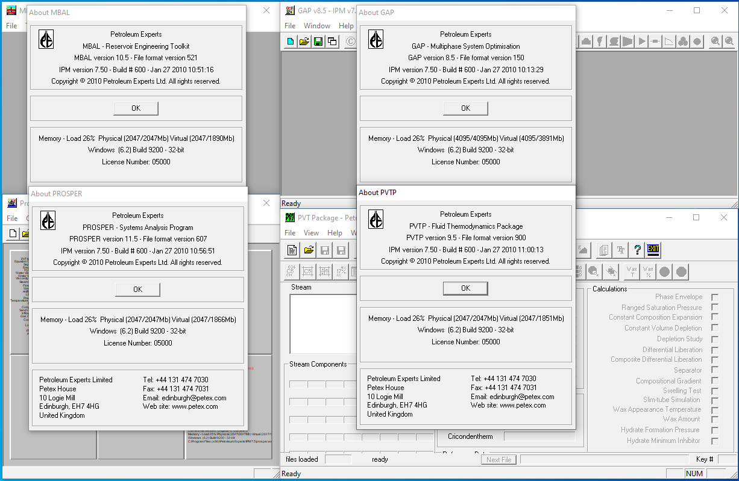The image size is (739, 481).
Task: Click the question mark Help icon in PVT Package
Action: 637,250
